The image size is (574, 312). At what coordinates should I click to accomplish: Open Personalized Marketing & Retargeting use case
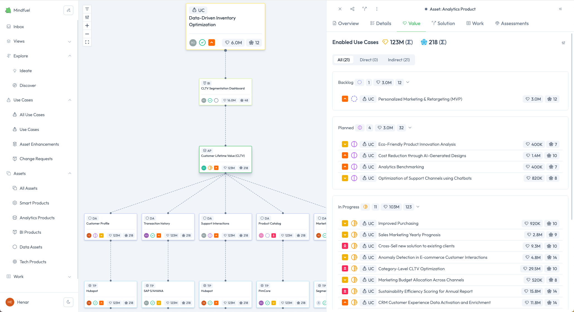[420, 99]
